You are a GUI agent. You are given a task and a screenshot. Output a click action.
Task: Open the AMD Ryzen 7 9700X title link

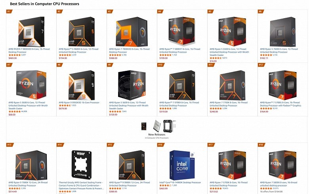(x=179, y=104)
